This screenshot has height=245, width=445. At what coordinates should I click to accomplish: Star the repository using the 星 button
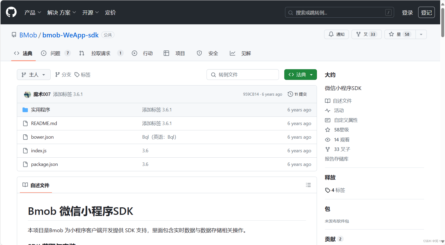tap(400, 34)
